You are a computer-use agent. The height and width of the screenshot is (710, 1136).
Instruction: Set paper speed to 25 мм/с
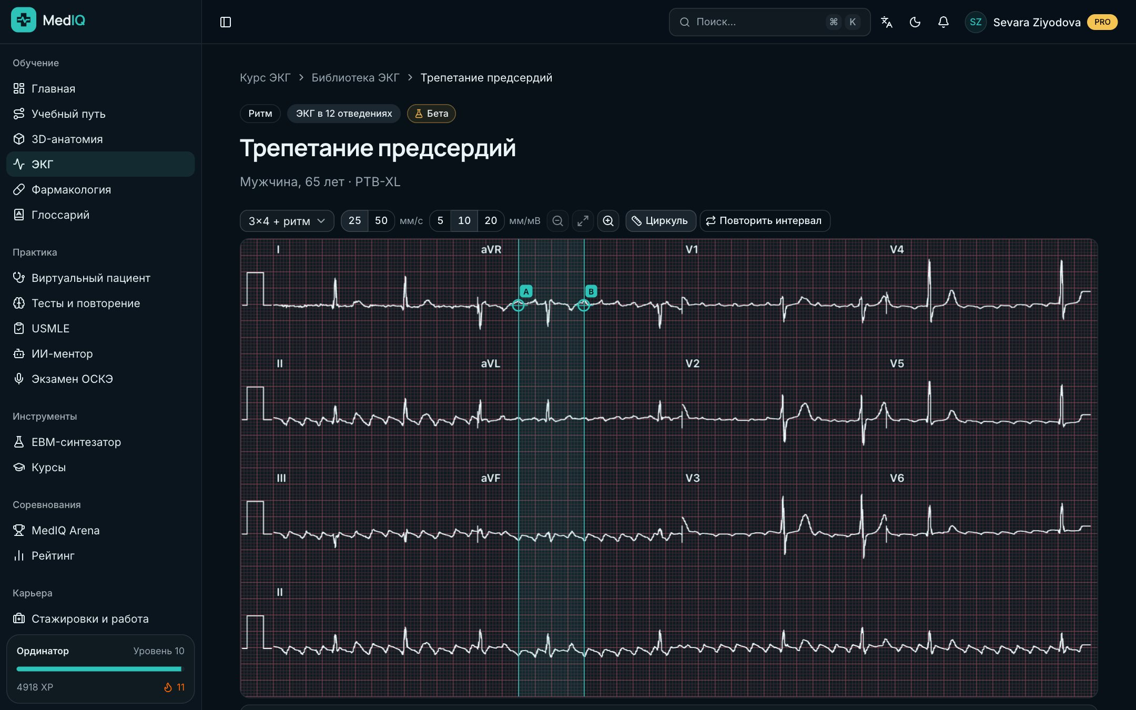click(x=355, y=221)
